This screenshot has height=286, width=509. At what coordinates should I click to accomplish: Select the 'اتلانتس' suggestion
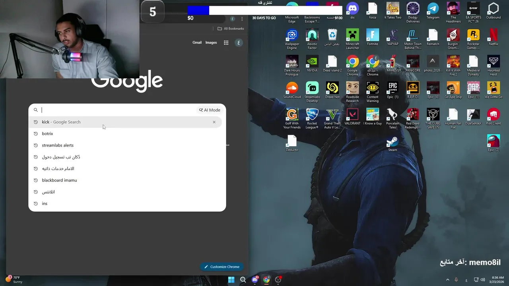[125, 192]
